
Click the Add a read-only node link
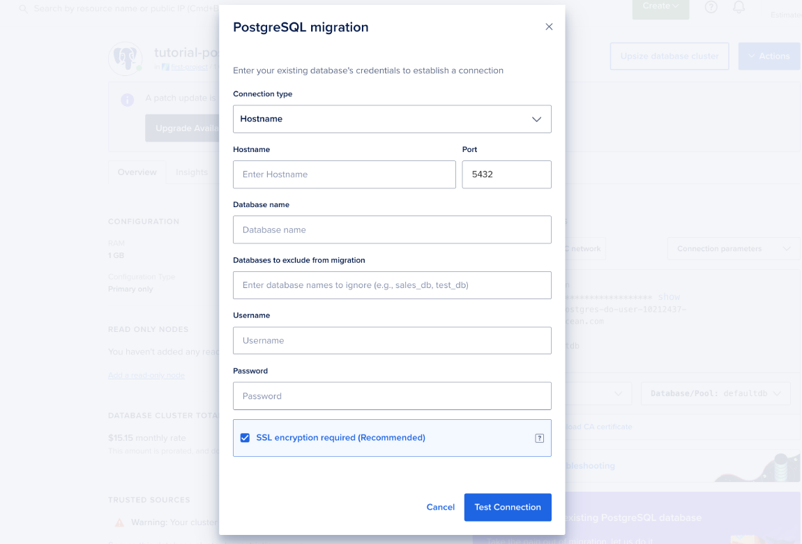[146, 375]
